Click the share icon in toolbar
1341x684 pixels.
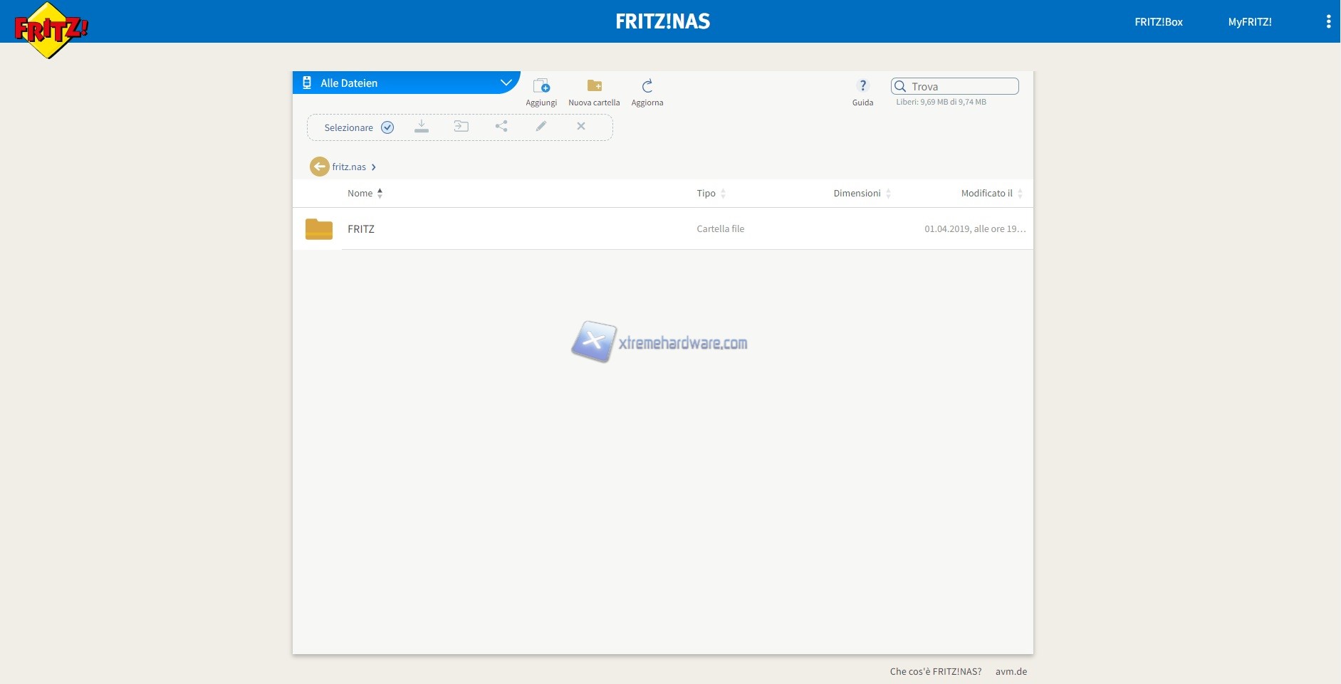(x=501, y=127)
